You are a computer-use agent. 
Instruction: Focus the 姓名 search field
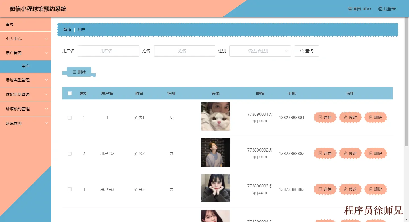pos(184,51)
